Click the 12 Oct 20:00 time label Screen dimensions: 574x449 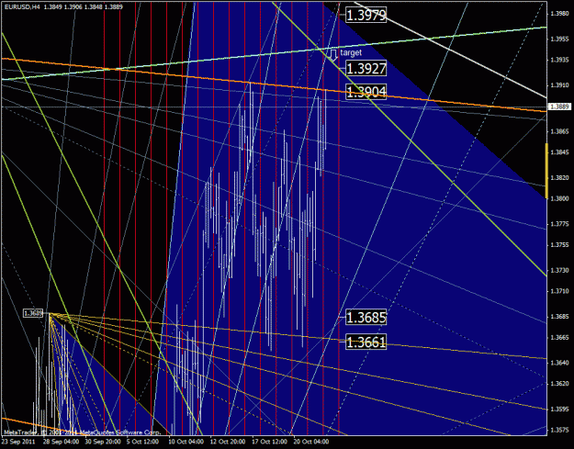[228, 442]
